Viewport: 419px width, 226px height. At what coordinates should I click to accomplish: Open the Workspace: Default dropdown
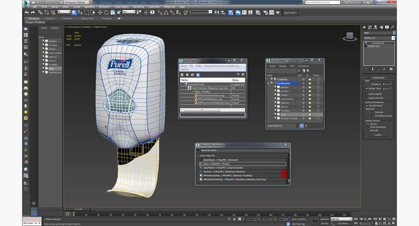coord(76,2)
